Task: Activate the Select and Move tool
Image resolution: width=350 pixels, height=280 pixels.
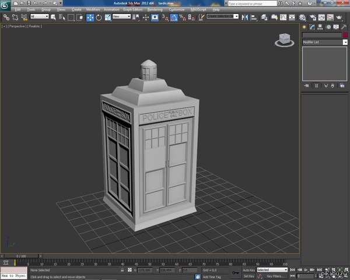Action: (x=90, y=17)
